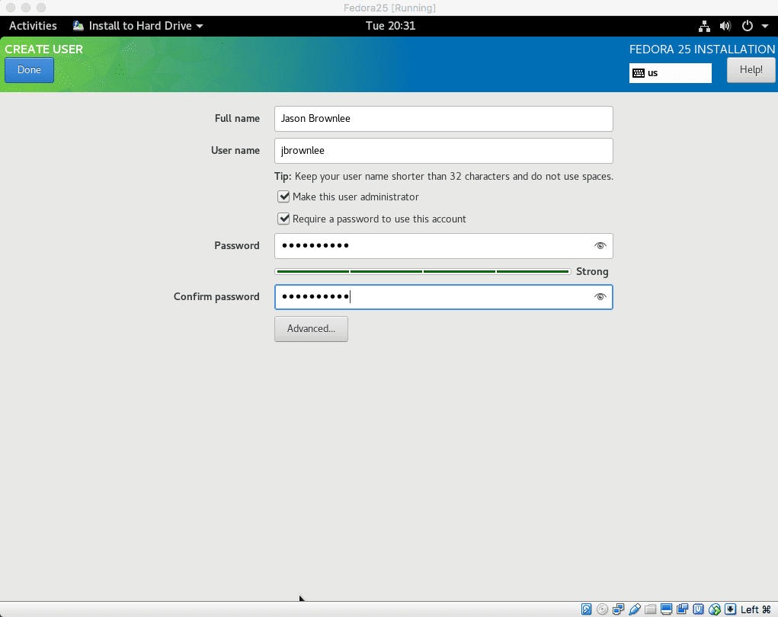Screen dimensions: 778x617
Task: Click the VirtualBox hard disk activity icon
Action: click(x=586, y=609)
